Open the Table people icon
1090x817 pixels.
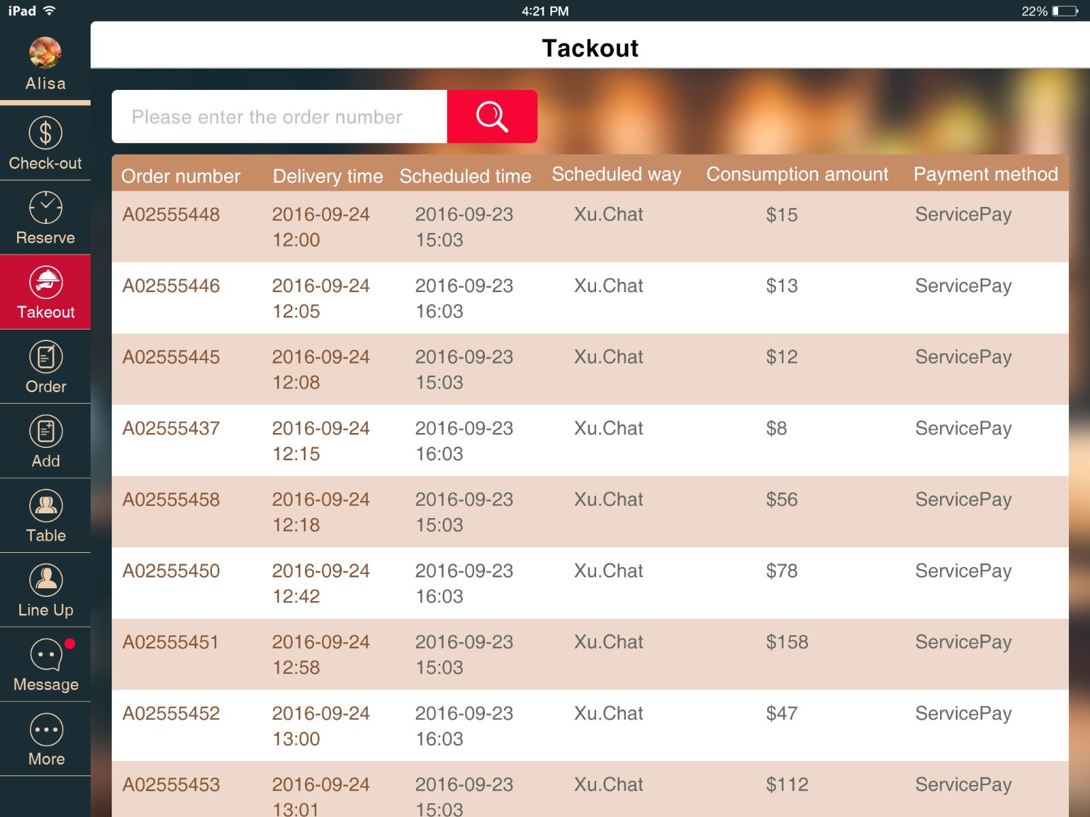(45, 506)
